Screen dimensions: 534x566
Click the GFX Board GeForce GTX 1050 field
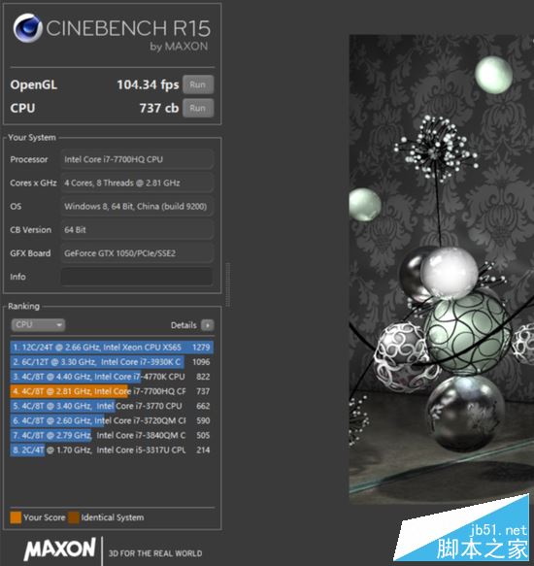coord(137,253)
